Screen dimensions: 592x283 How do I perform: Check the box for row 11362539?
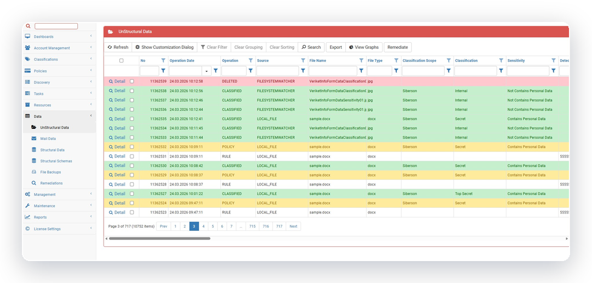pyautogui.click(x=132, y=81)
